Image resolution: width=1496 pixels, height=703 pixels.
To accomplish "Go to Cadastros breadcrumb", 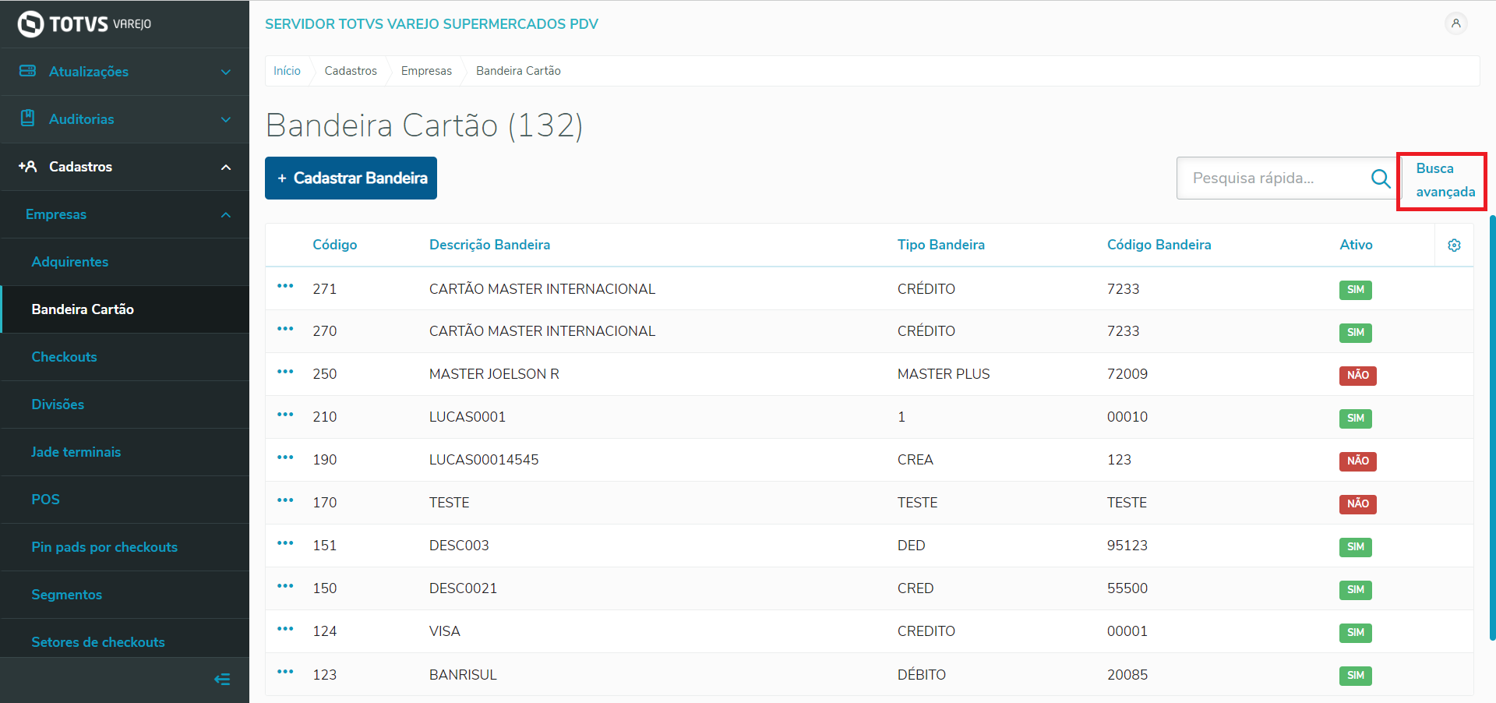I will (x=351, y=71).
